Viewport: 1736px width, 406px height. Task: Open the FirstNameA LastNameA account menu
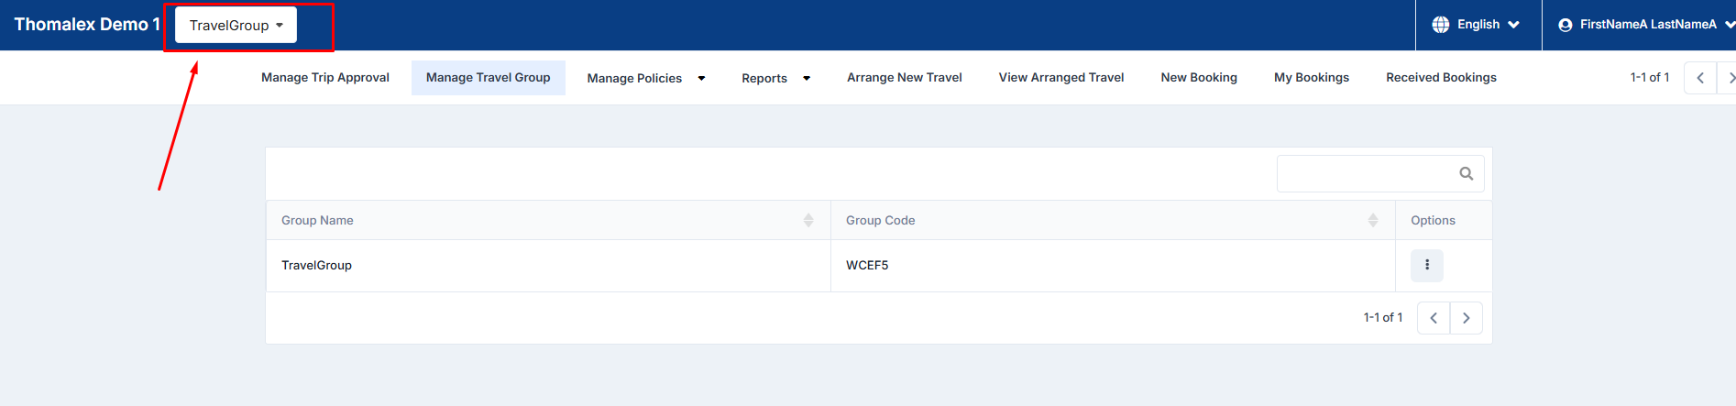pos(1646,25)
